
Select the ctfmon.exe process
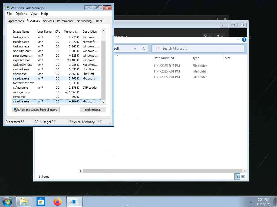click(x=56, y=88)
